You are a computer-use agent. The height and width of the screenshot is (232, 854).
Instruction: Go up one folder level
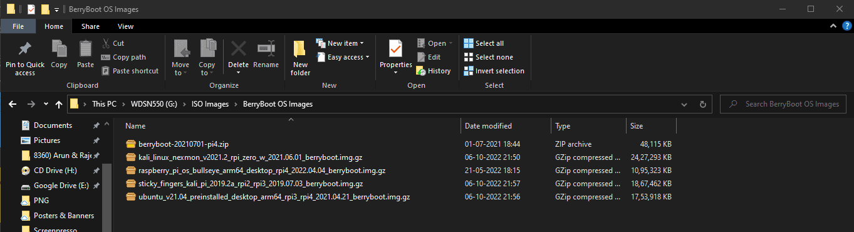pyautogui.click(x=59, y=104)
